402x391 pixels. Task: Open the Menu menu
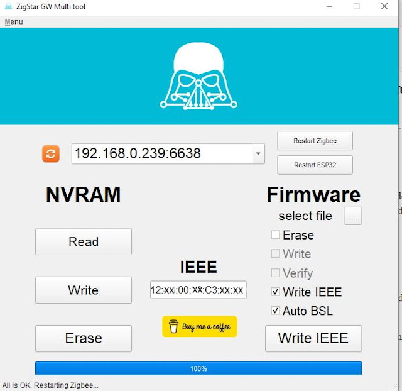pyautogui.click(x=14, y=22)
